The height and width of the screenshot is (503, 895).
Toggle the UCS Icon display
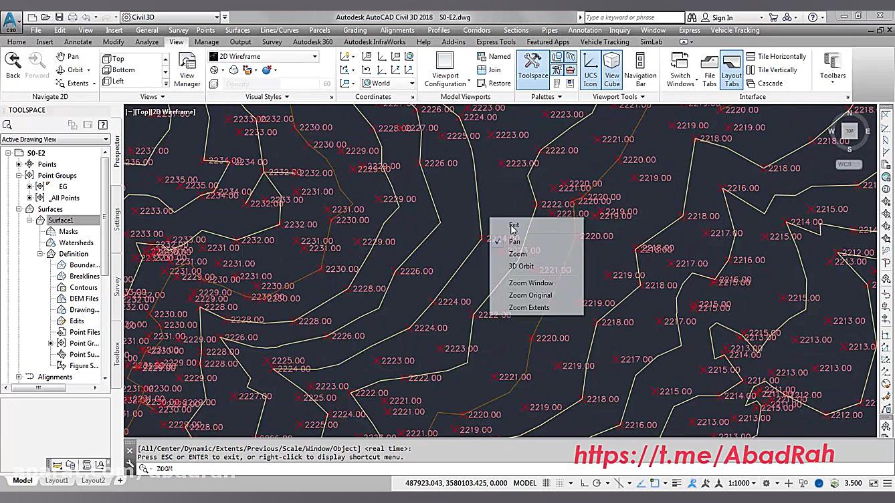pyautogui.click(x=590, y=69)
